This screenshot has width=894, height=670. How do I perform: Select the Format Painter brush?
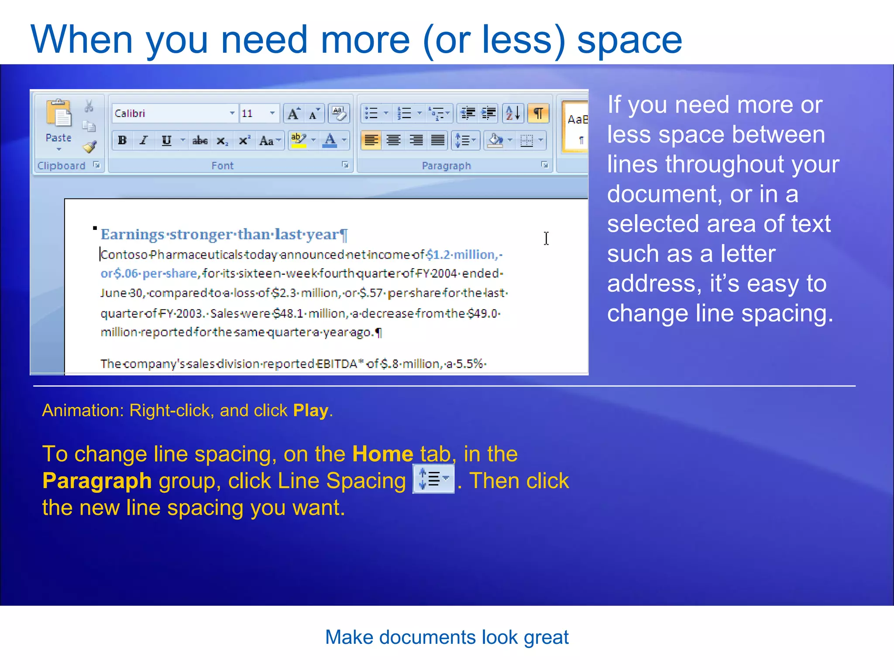89,147
